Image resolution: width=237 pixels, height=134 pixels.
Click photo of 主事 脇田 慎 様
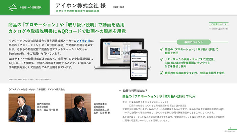pyautogui.click(x=78, y=108)
